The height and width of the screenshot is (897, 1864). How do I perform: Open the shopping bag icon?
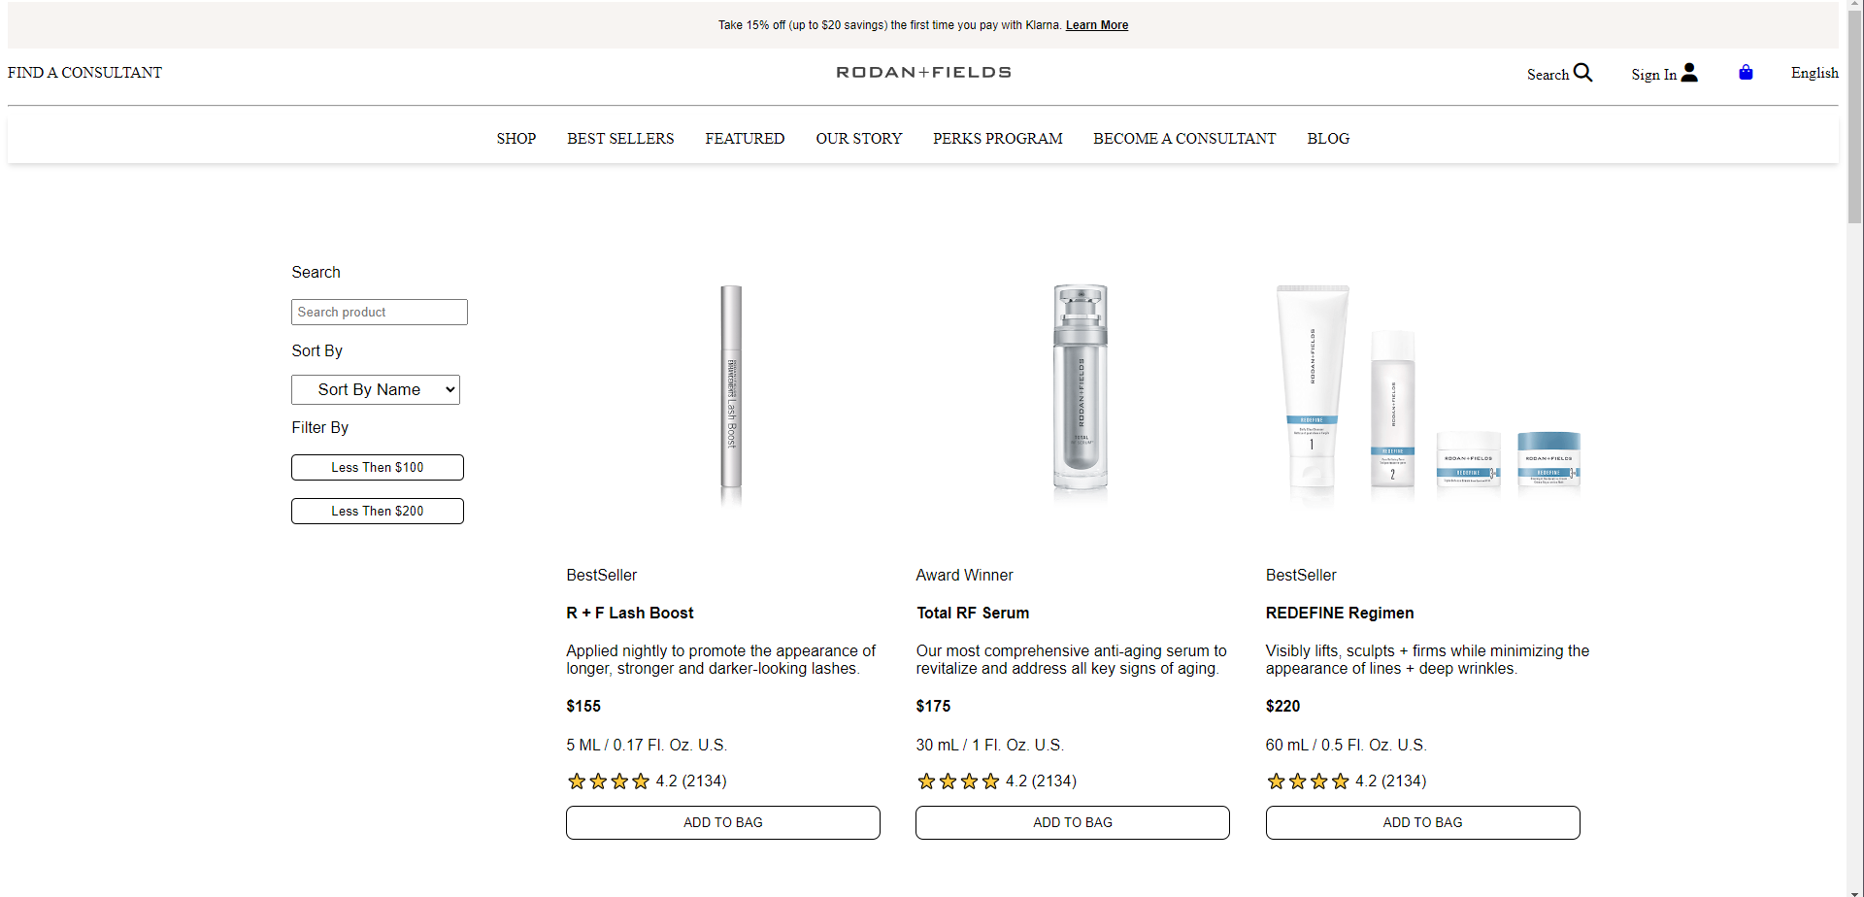1745,73
